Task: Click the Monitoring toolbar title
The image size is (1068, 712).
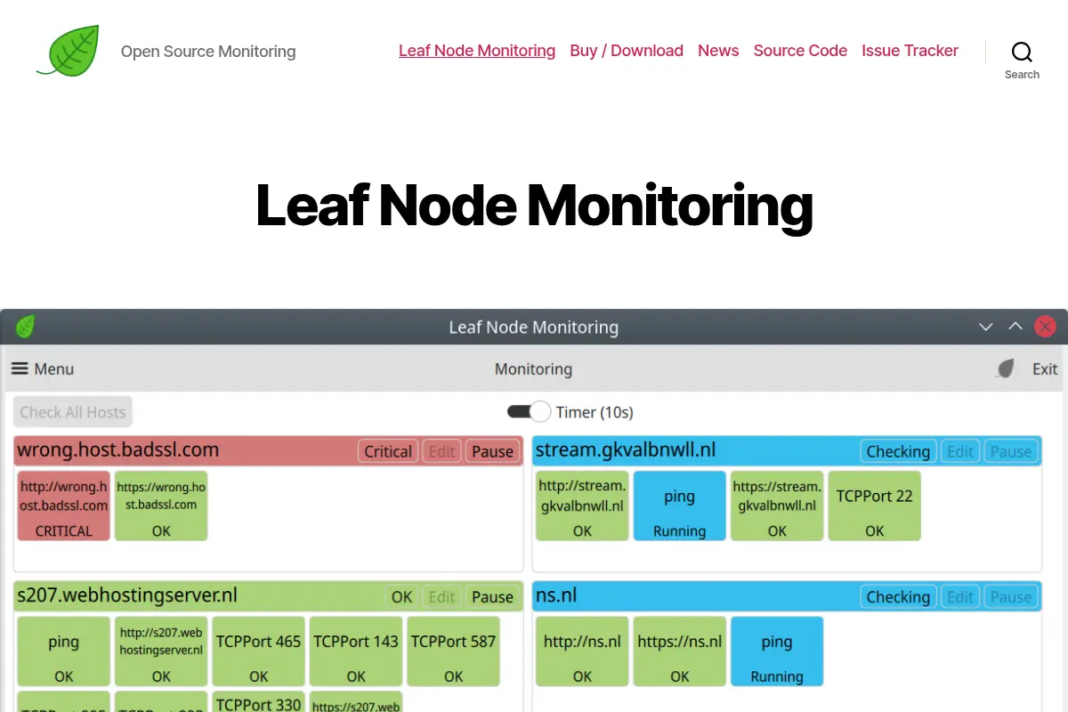Action: [x=533, y=368]
